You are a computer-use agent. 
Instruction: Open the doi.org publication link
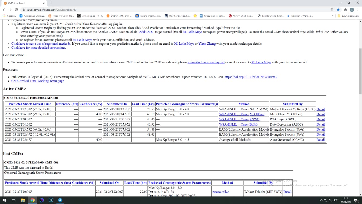[x=251, y=77]
